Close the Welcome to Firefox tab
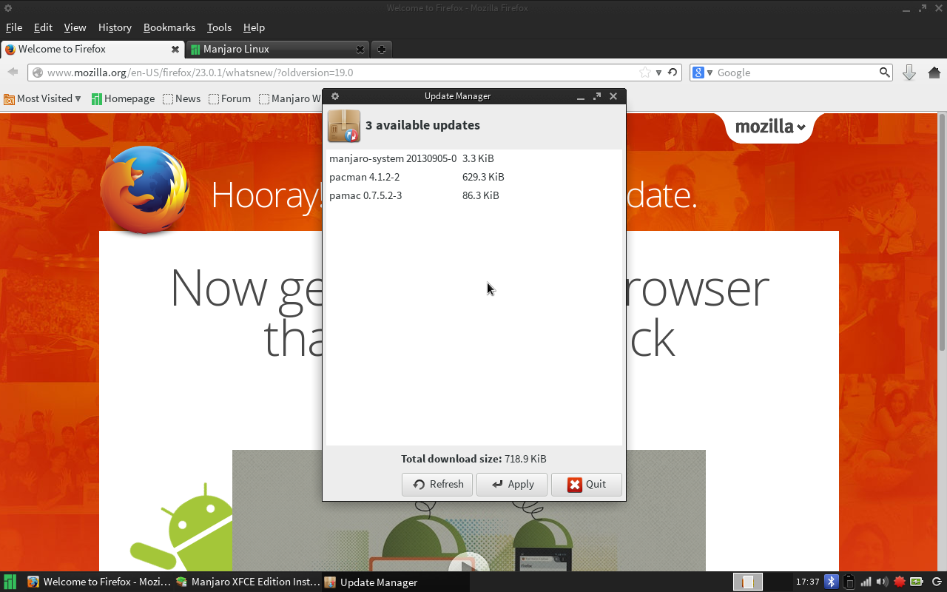947x592 pixels. 175,50
